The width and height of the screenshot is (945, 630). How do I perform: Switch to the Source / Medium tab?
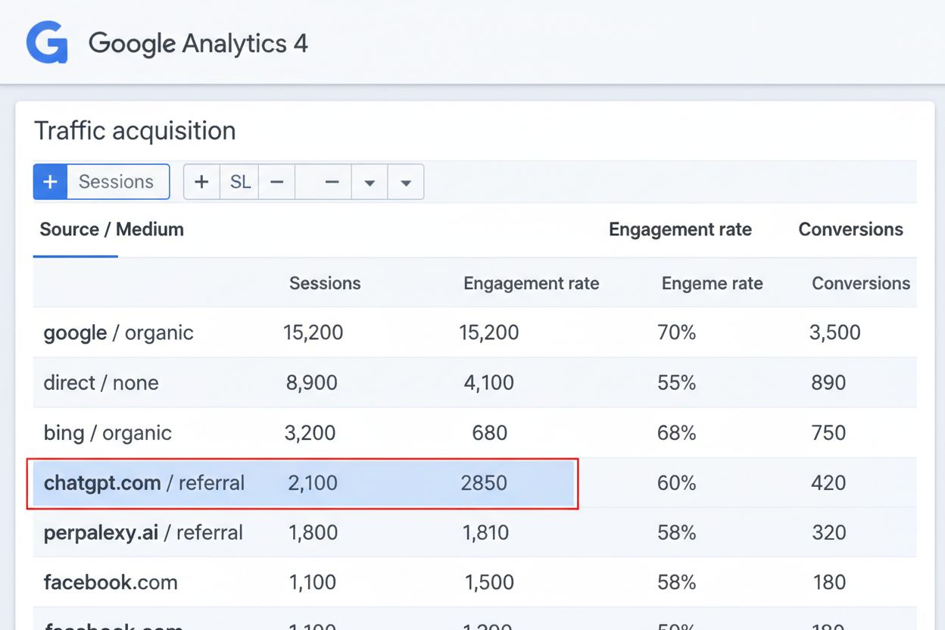pos(111,229)
